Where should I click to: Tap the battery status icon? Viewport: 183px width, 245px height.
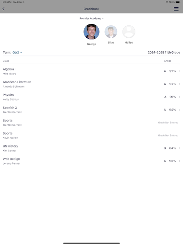point(178,2)
